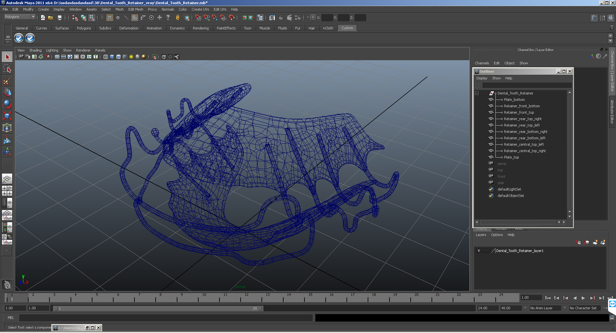Viewport: 616px width, 333px height.
Task: Collapse the Dental_Tooth_Retainer tree node
Action: pyautogui.click(x=477, y=93)
